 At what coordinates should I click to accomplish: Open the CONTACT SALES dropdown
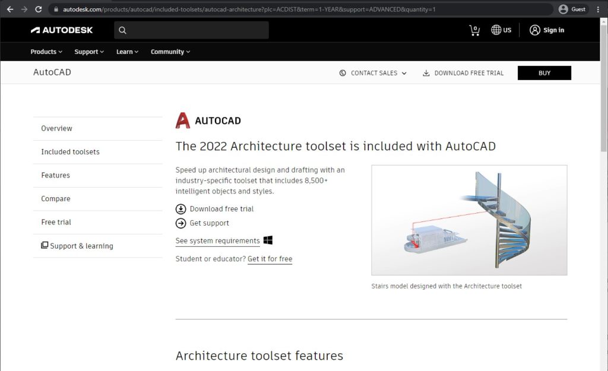(x=372, y=72)
